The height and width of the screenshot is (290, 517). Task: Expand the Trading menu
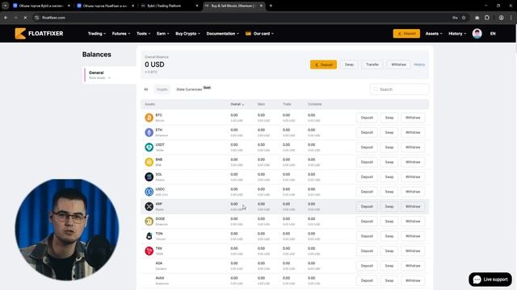click(x=97, y=34)
